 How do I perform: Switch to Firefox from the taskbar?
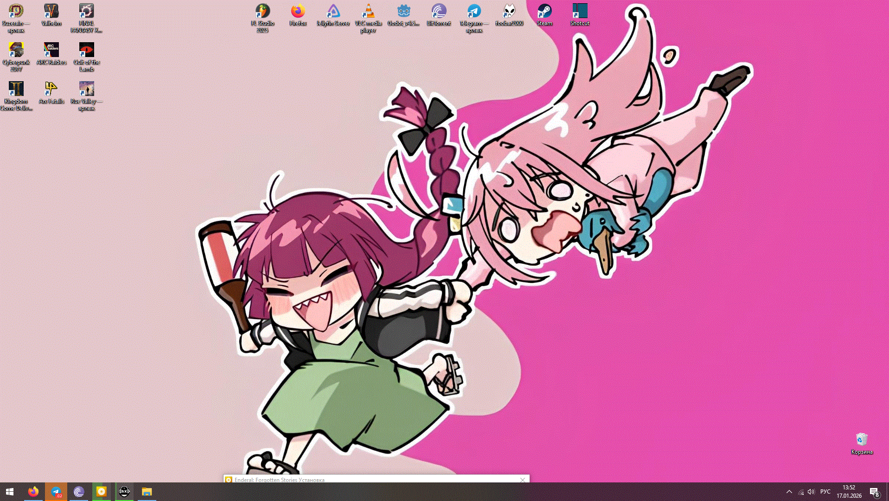33,492
